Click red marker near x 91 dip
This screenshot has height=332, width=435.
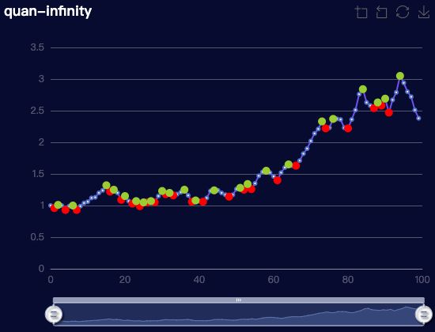(388, 112)
